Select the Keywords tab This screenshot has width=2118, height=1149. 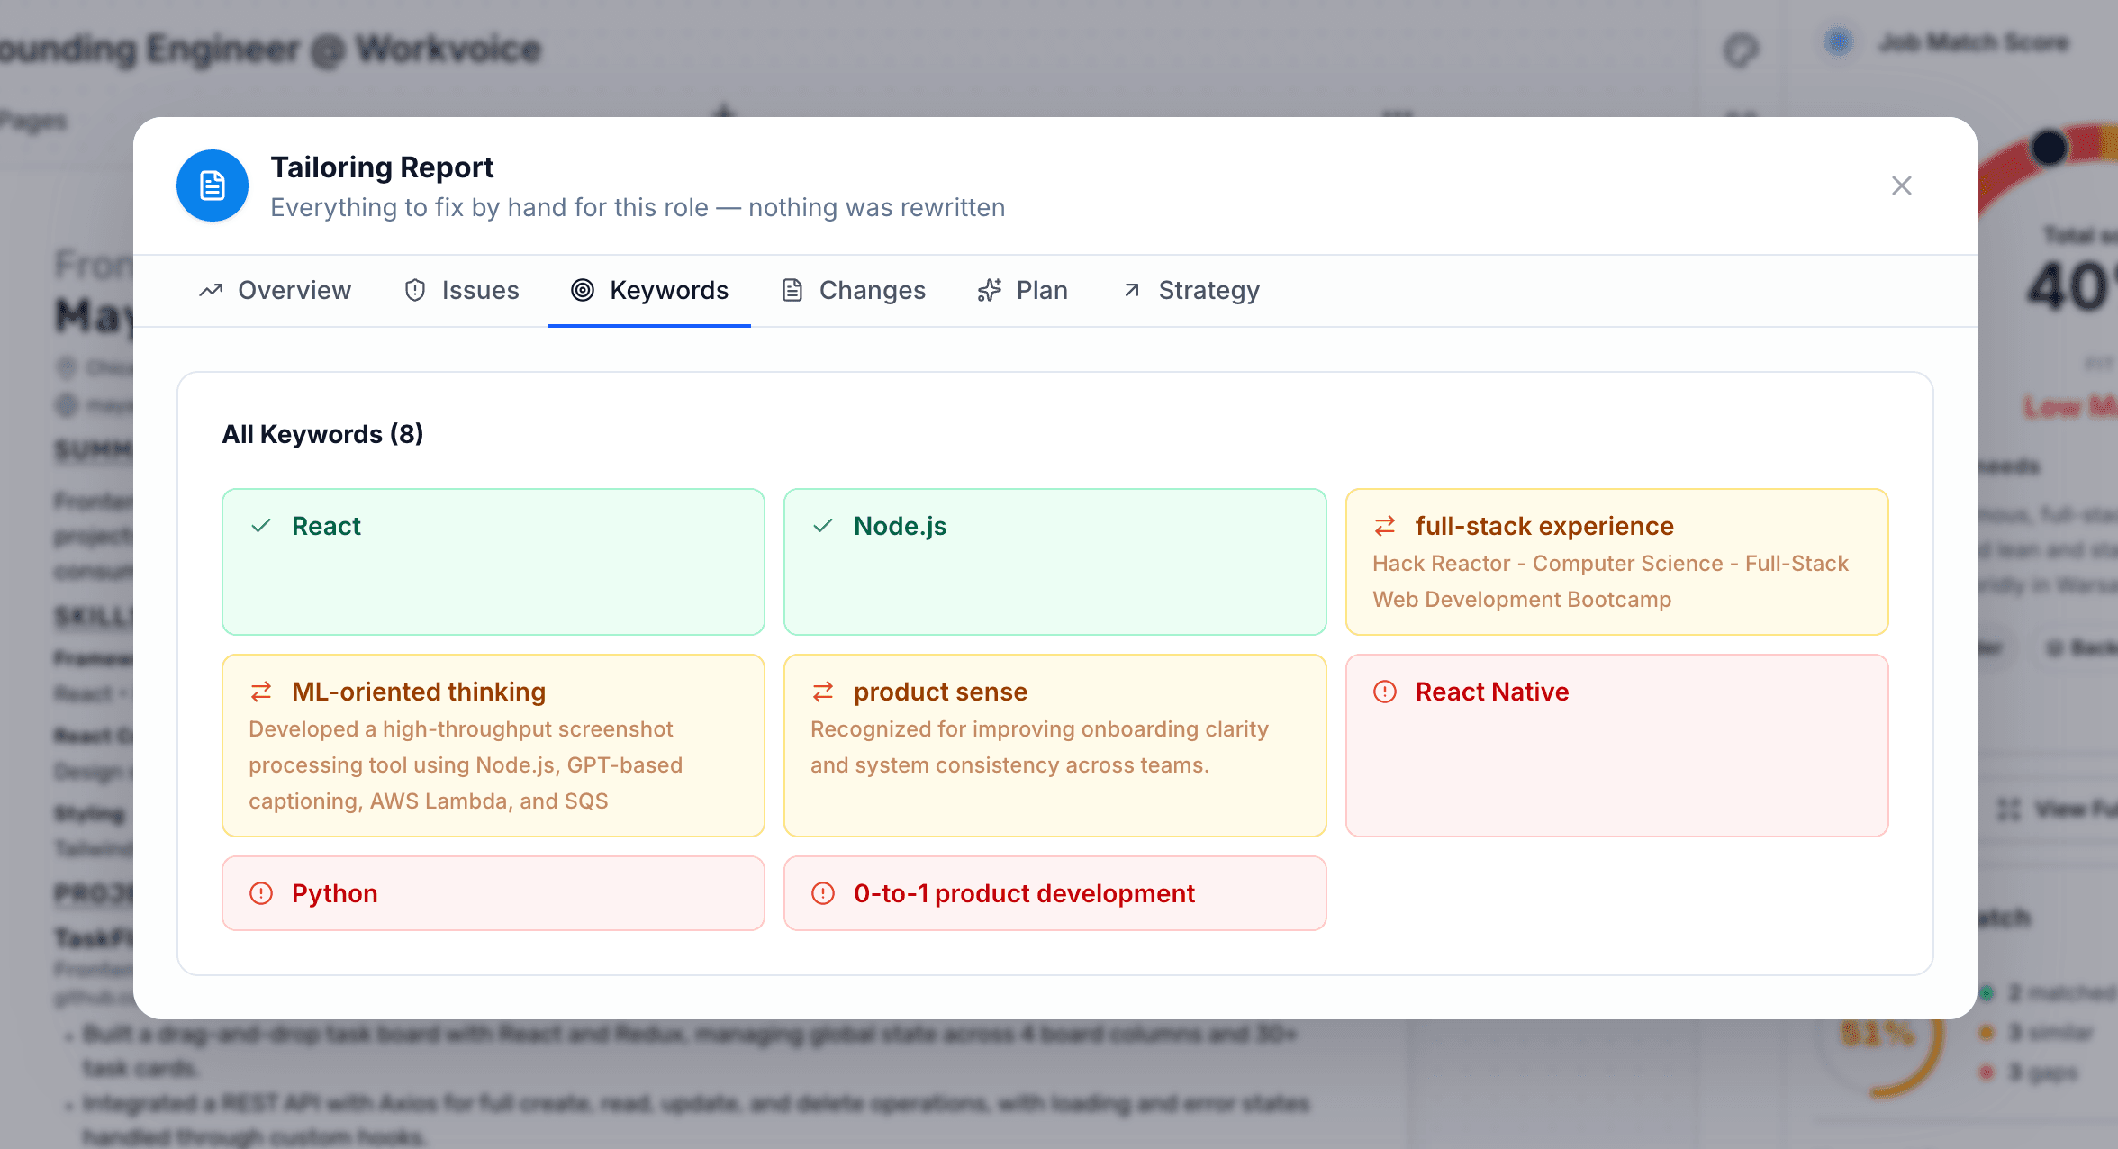click(x=650, y=291)
